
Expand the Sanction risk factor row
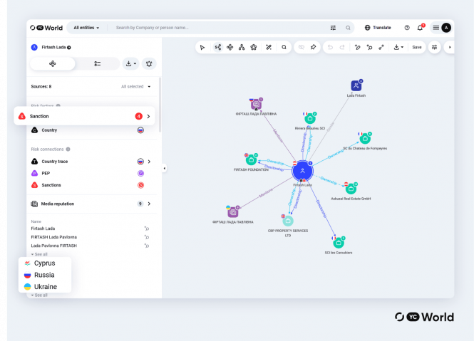point(148,116)
